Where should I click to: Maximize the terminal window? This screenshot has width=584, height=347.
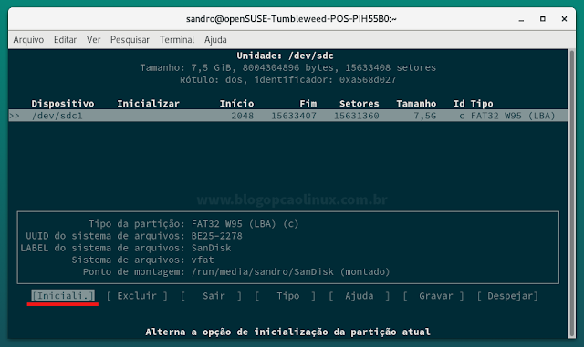coord(543,19)
